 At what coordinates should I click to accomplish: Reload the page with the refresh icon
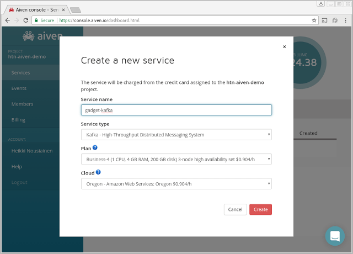(x=26, y=20)
